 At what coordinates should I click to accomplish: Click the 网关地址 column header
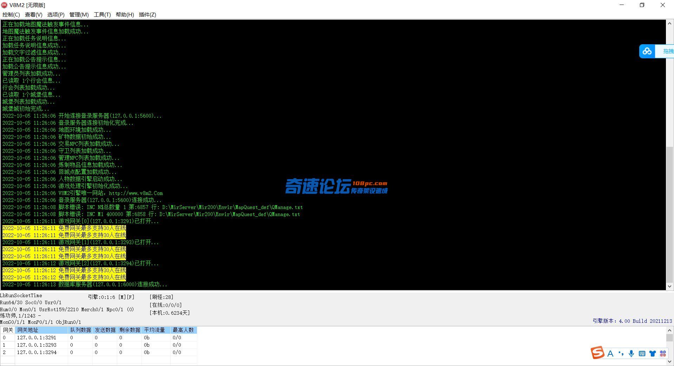tap(41, 330)
